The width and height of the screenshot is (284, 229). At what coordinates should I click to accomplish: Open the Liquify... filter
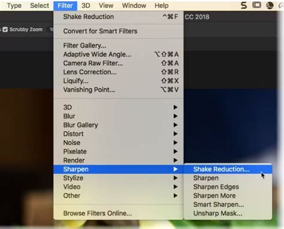click(x=119, y=81)
